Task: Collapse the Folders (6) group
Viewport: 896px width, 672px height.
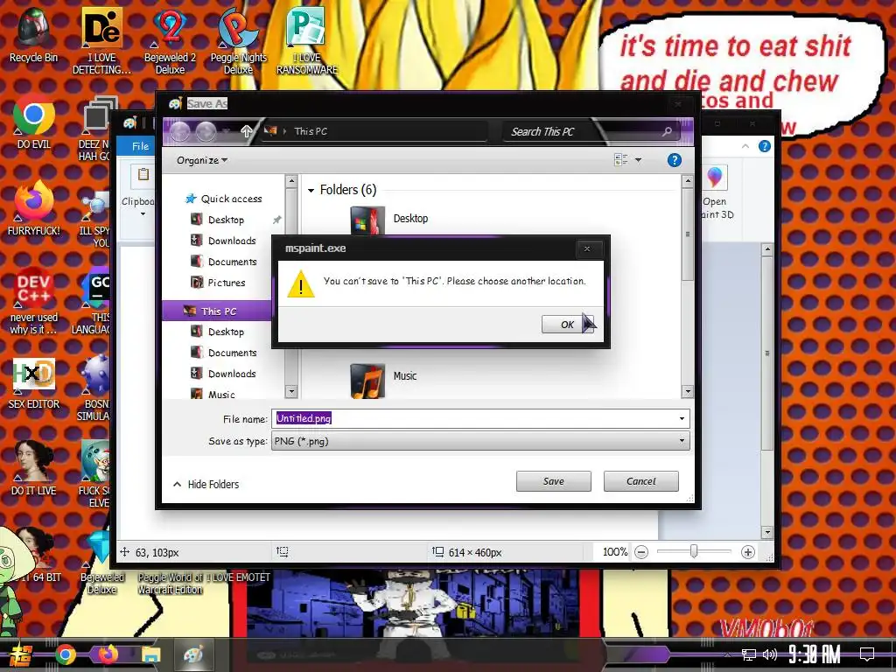Action: 311,190
